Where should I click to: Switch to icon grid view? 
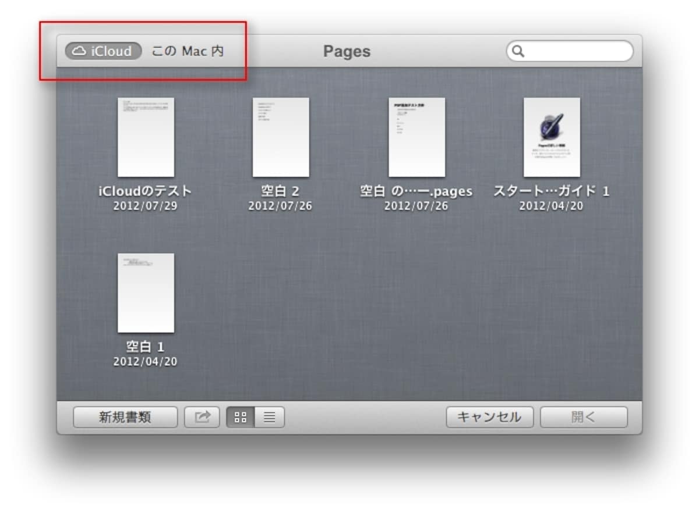pos(241,417)
